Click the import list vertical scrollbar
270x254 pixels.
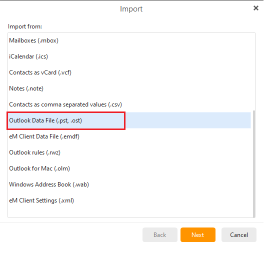click(x=254, y=164)
